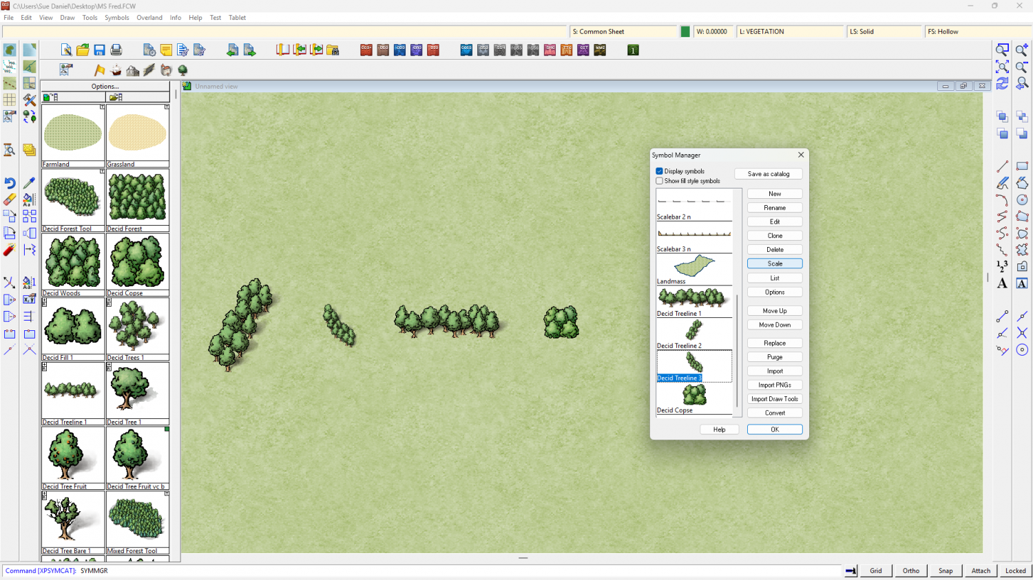Open the Symbols menu
The width and height of the screenshot is (1033, 580).
116,18
